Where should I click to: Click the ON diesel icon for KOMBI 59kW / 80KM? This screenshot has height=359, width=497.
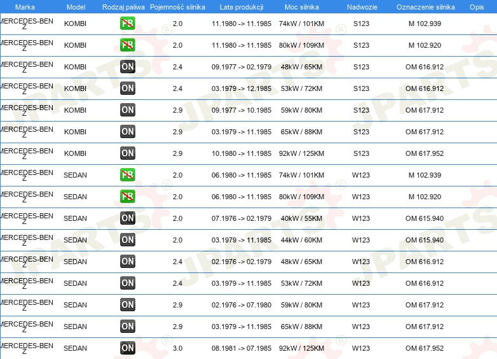point(127,110)
